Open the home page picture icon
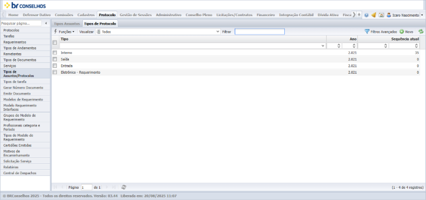The height and width of the screenshot is (200, 426). pyautogui.click(x=381, y=15)
